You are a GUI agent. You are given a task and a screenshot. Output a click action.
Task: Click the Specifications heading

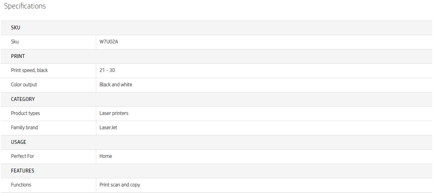pyautogui.click(x=25, y=6)
